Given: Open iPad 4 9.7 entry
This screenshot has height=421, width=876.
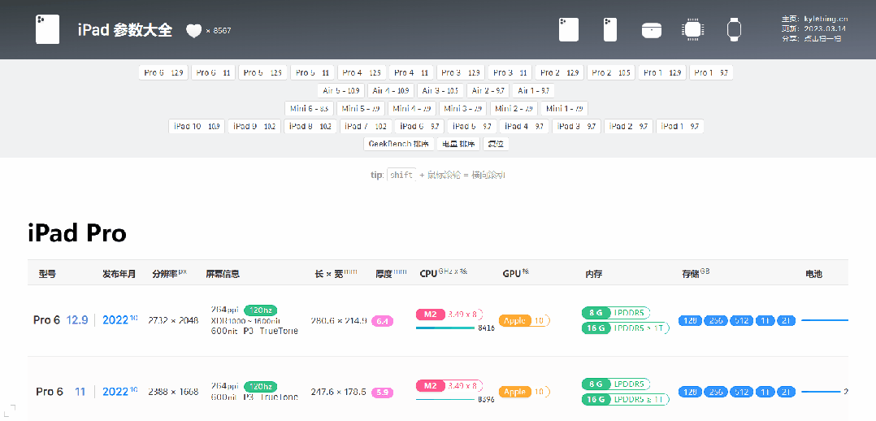Looking at the screenshot, I should [524, 126].
